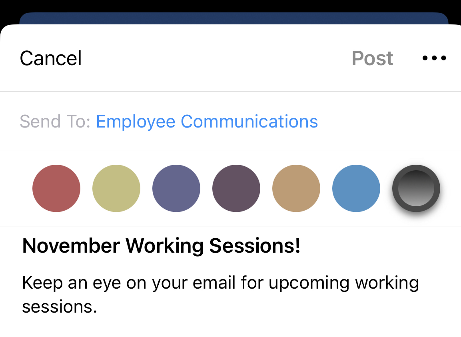Viewport: 461px width, 337px height.
Task: Choose the slate purple color swatch
Action: (x=176, y=188)
